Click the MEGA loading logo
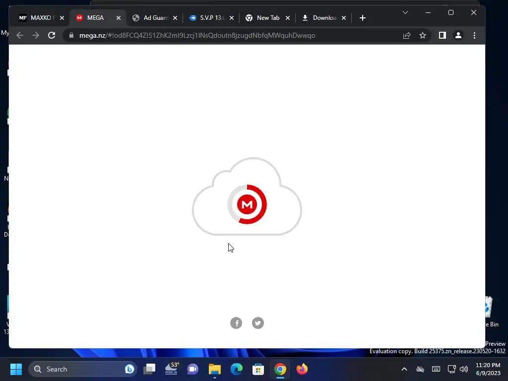This screenshot has width=508, height=381. tap(247, 204)
